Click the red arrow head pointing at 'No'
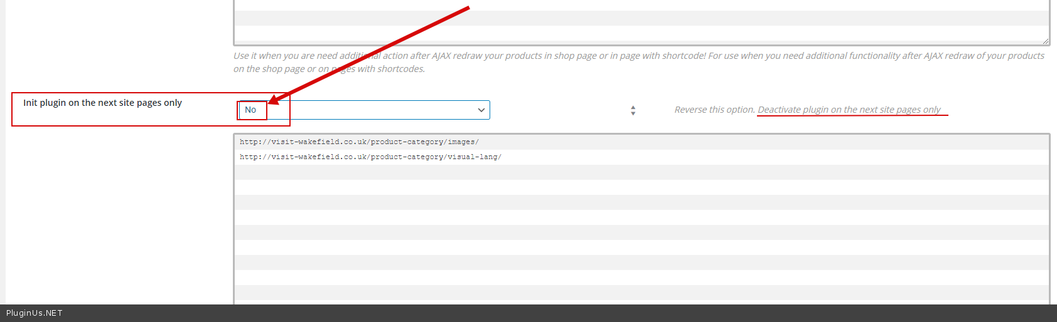Screen dimensions: 1057x322 point(274,100)
